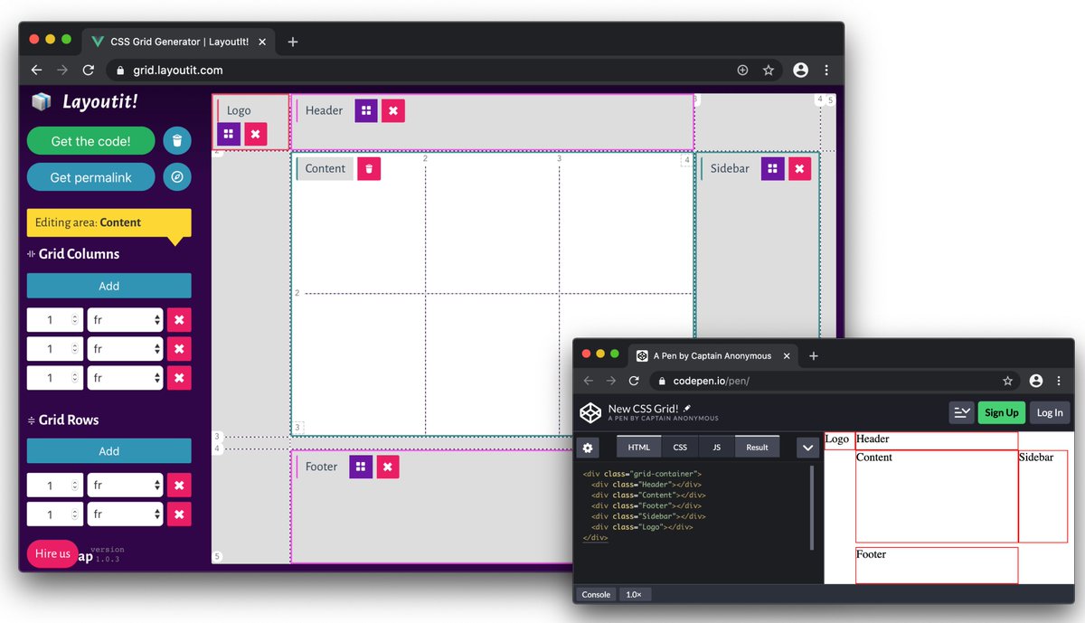Open the CodePen Console panel

(x=596, y=595)
